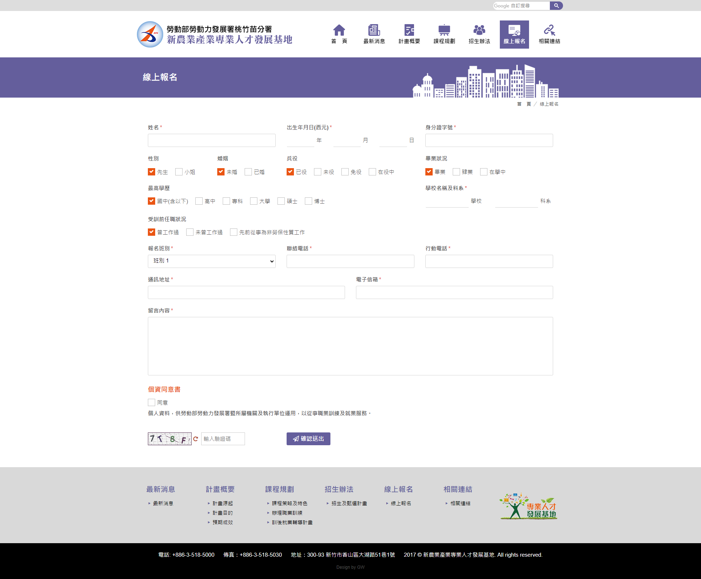This screenshot has height=579, width=701.
Task: Click footer heading 課程規劃
Action: coord(280,489)
